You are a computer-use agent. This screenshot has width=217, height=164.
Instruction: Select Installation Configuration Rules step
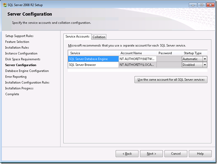click(27, 82)
